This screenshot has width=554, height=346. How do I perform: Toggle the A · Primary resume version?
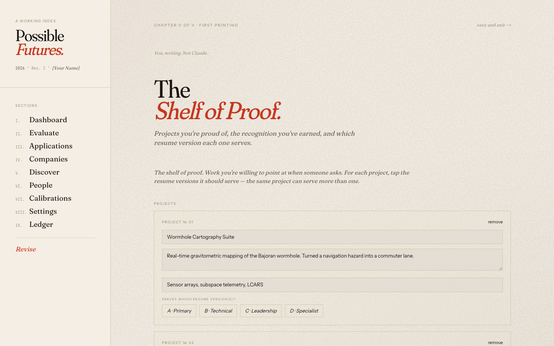point(179,311)
